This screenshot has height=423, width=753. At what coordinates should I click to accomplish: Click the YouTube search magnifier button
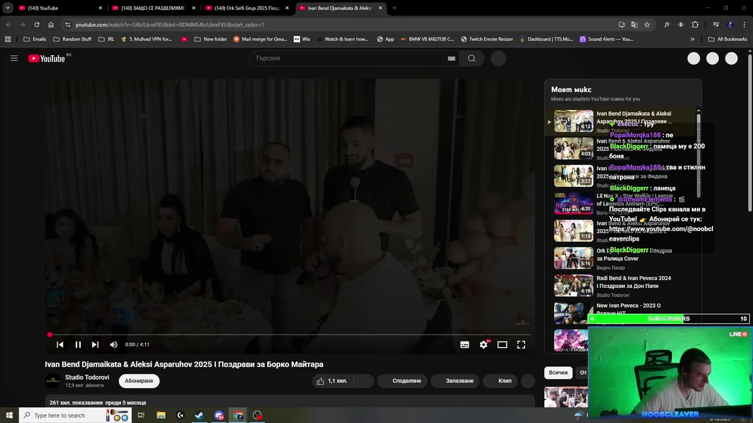472,58
